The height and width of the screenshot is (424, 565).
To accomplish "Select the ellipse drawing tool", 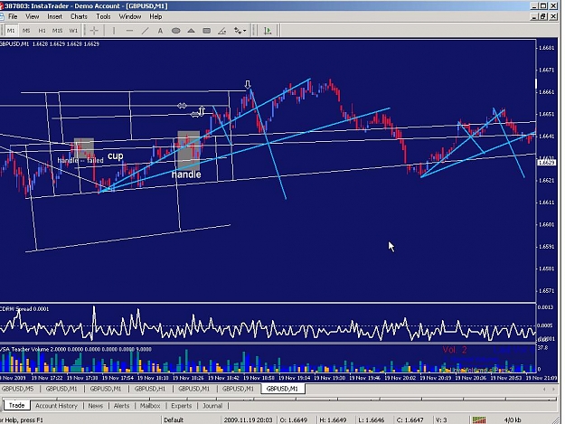I will coord(176,31).
